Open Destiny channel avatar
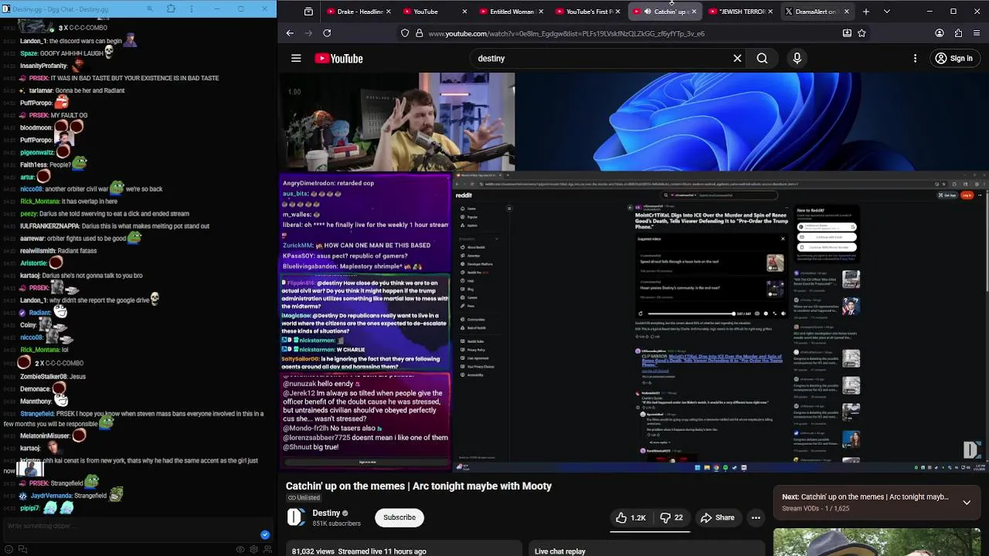989x556 pixels. pos(296,517)
